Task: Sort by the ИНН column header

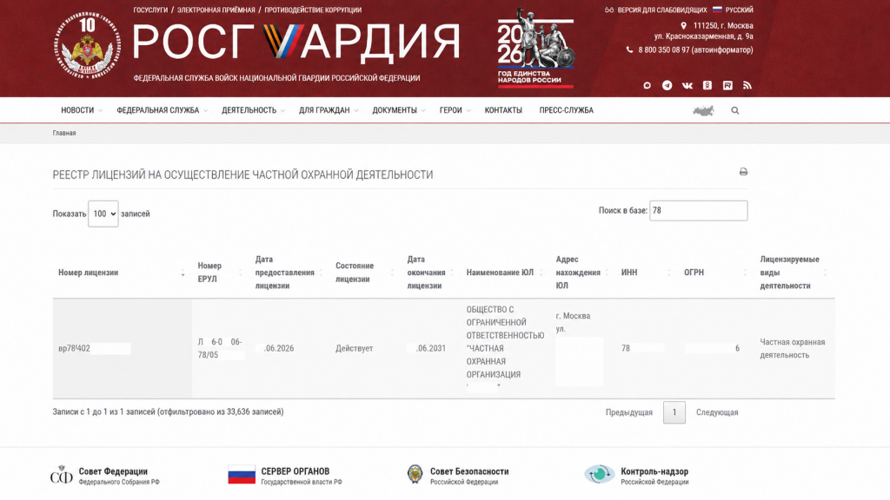Action: 647,273
